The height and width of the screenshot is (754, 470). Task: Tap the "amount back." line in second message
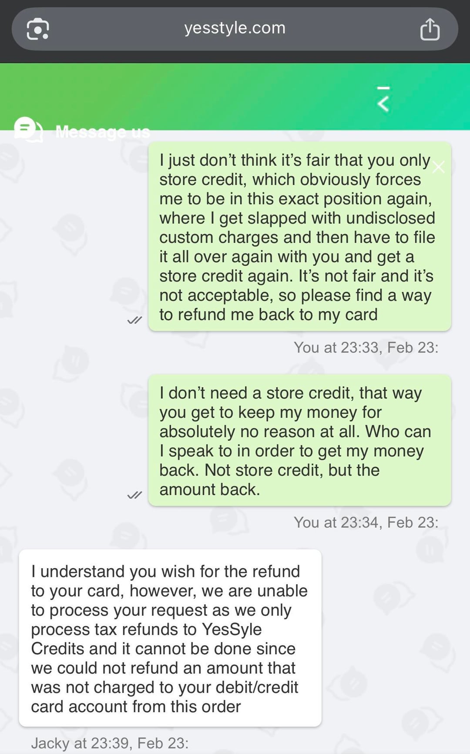(209, 489)
